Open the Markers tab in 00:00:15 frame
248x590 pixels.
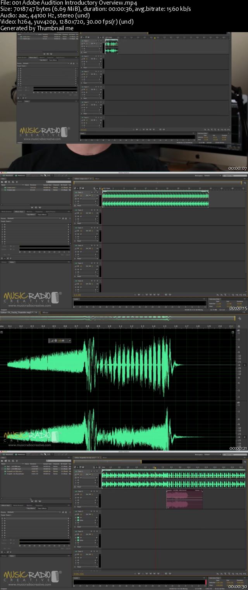29,212
